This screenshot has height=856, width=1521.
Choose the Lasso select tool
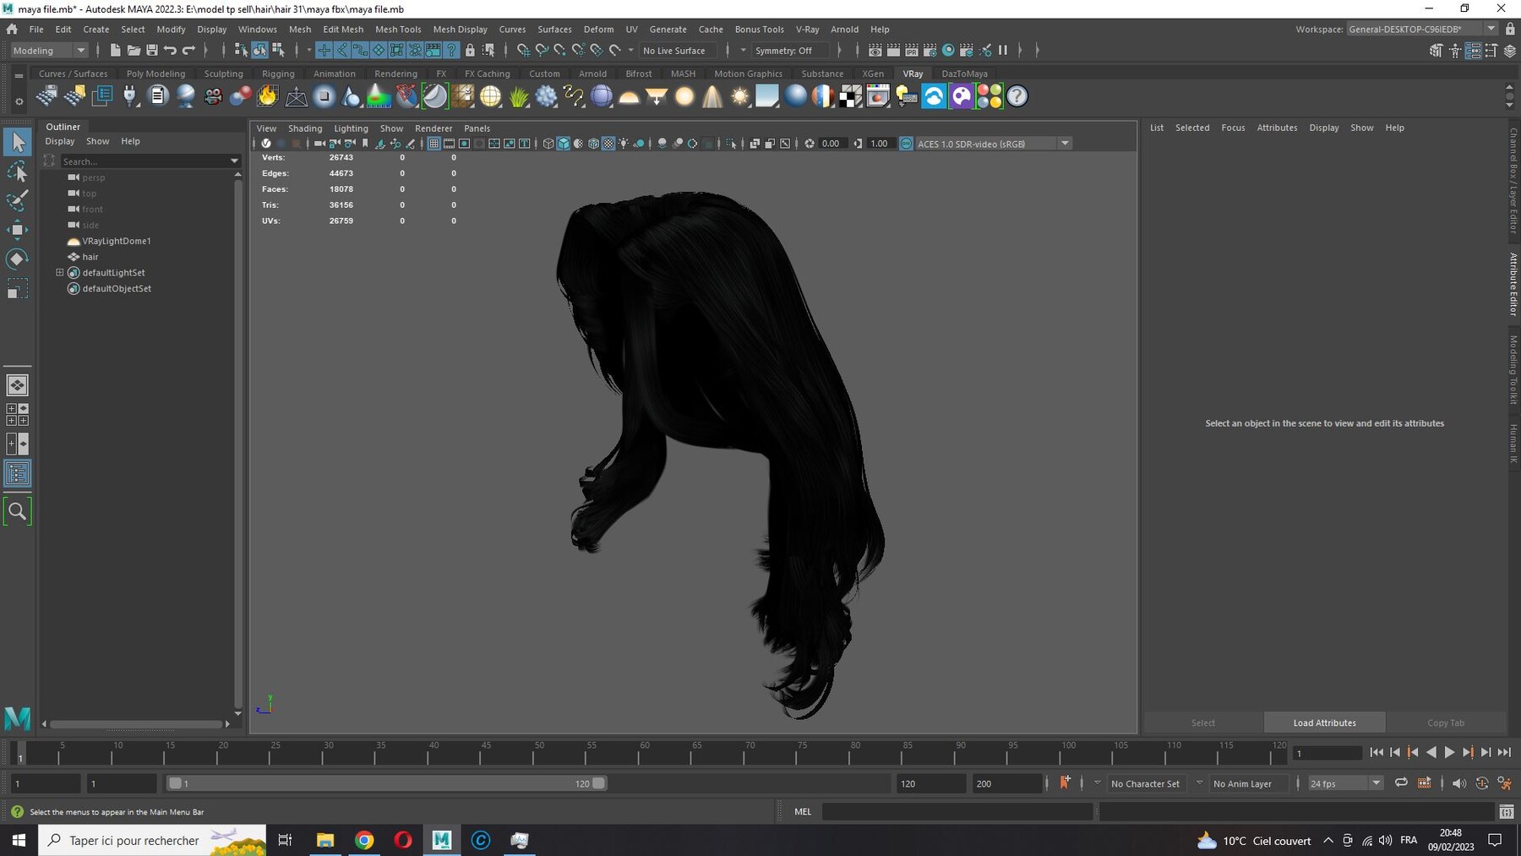(17, 172)
